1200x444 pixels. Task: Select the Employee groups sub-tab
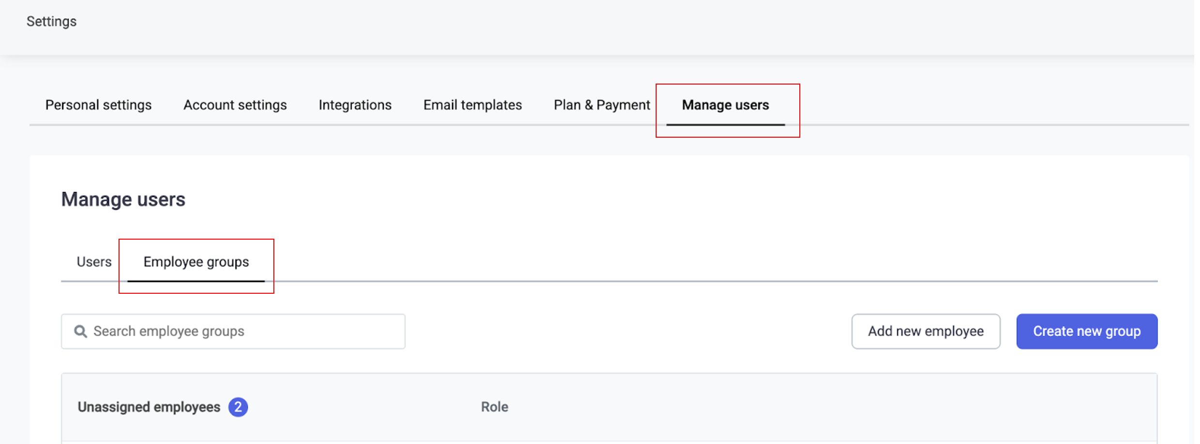[x=196, y=262]
